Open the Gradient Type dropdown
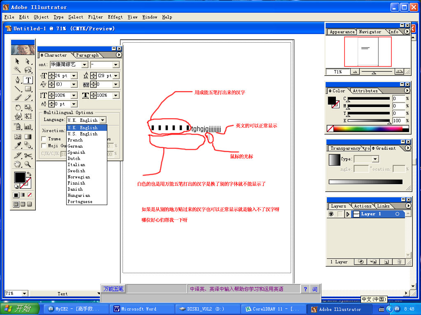Image resolution: width=421 pixels, height=315 pixels. (375, 159)
